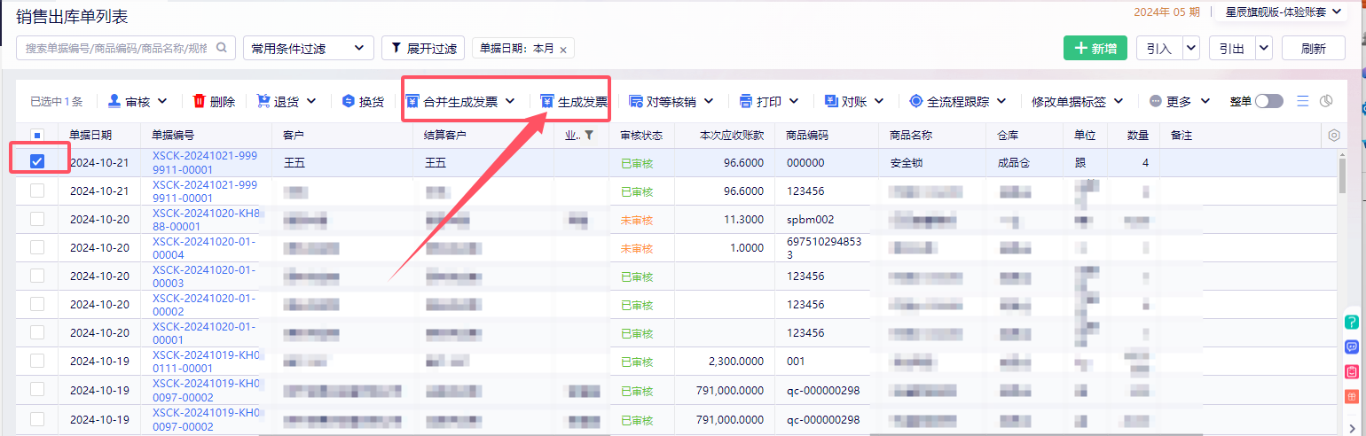Expand the 更多 dropdown arrow

tap(1207, 101)
